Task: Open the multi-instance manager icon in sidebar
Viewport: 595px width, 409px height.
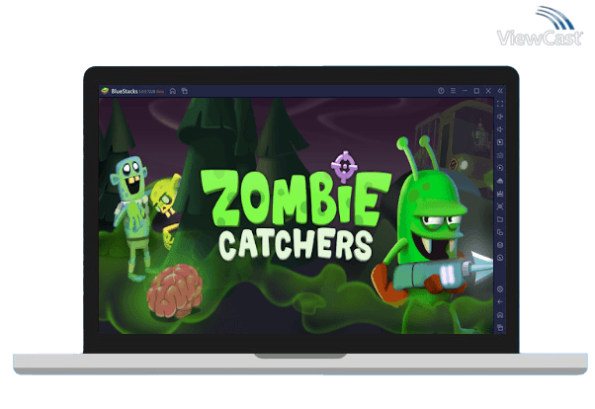Action: (x=500, y=232)
